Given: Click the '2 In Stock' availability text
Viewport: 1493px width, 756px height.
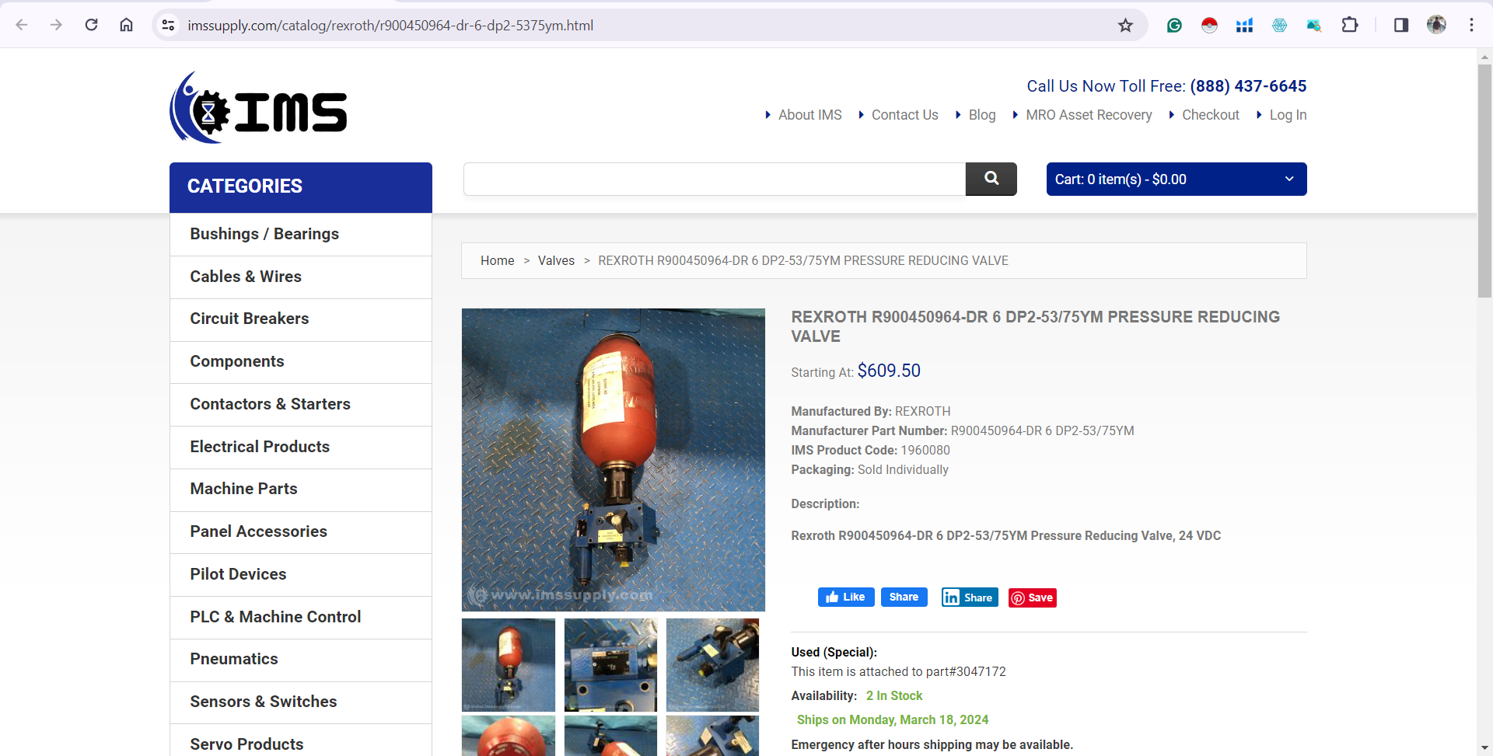Looking at the screenshot, I should pos(894,696).
